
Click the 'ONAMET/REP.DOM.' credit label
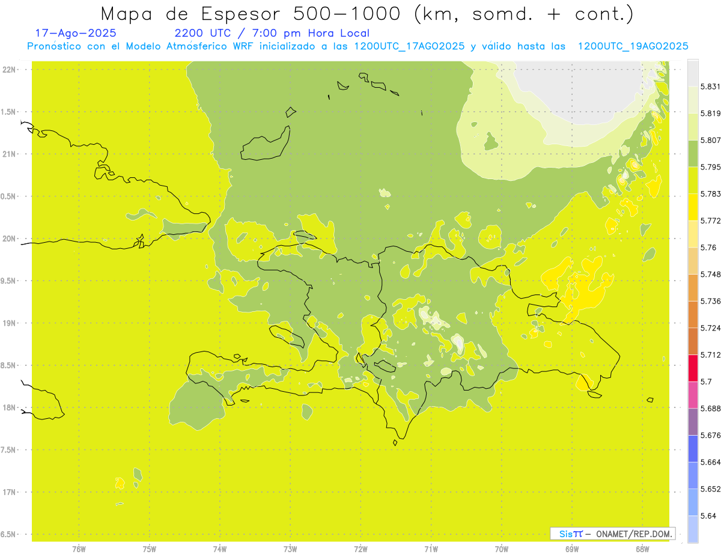[x=634, y=534]
